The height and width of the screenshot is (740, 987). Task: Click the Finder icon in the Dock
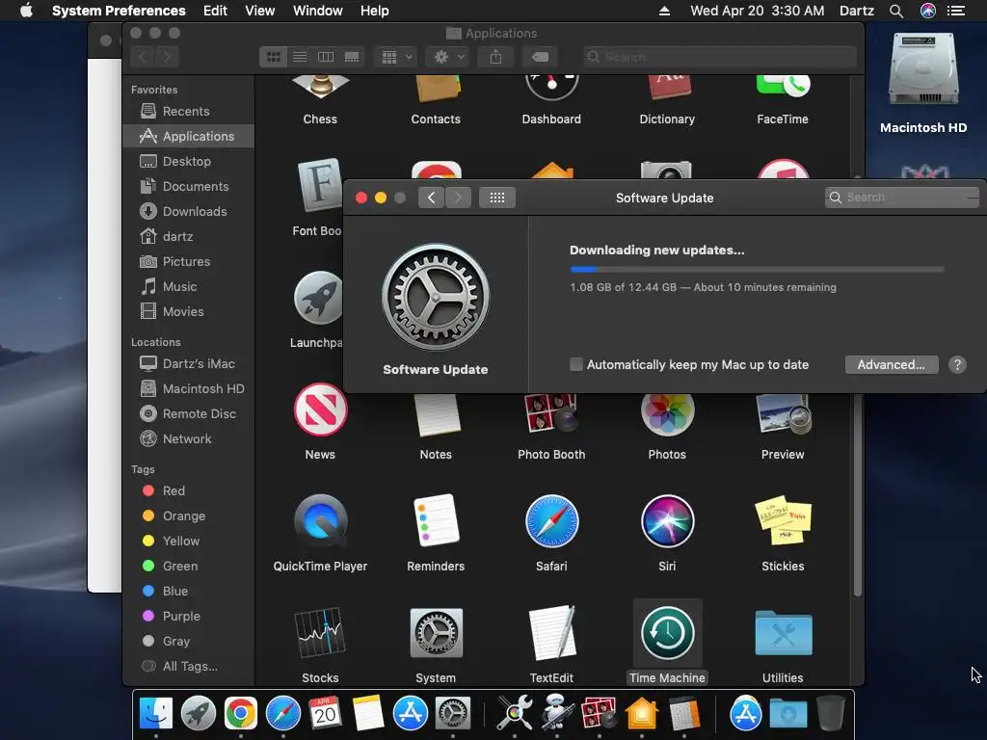(x=155, y=714)
